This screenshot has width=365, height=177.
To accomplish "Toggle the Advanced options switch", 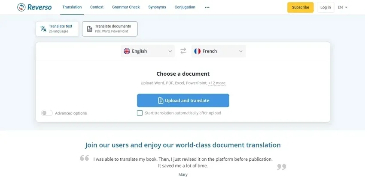I will [x=47, y=113].
